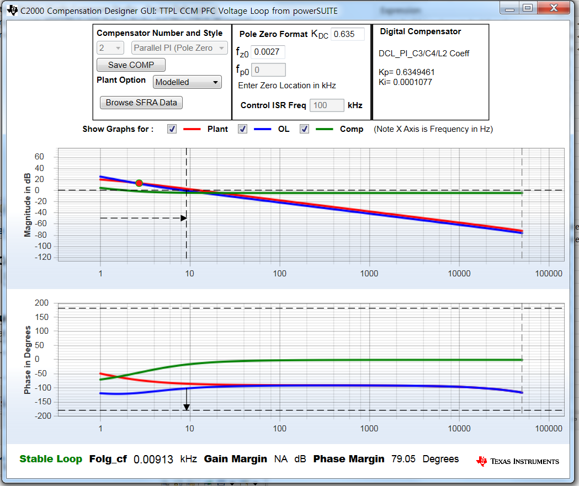The width and height of the screenshot is (579, 486).
Task: Open the compensator number dropdown
Action: pyautogui.click(x=110, y=48)
